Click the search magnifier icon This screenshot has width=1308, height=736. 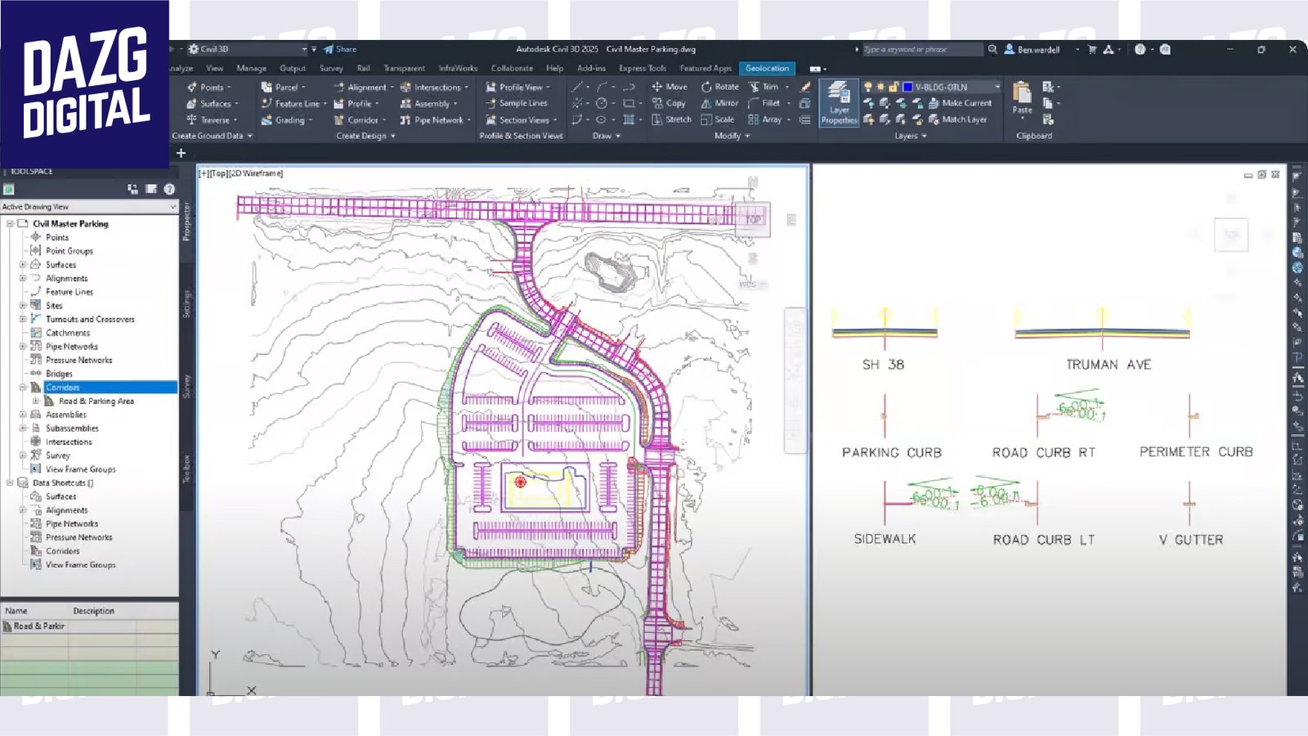pyautogui.click(x=992, y=49)
